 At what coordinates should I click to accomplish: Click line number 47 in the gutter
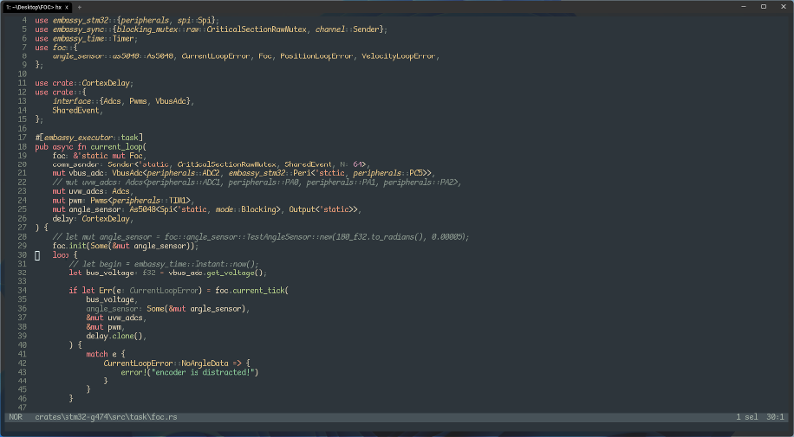(22, 408)
